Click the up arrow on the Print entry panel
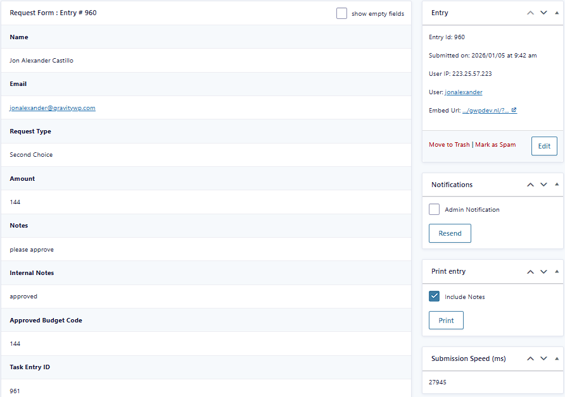This screenshot has width=565, height=397. click(x=530, y=271)
